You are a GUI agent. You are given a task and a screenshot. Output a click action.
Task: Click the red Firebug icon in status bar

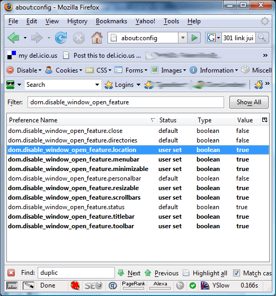[75, 285]
